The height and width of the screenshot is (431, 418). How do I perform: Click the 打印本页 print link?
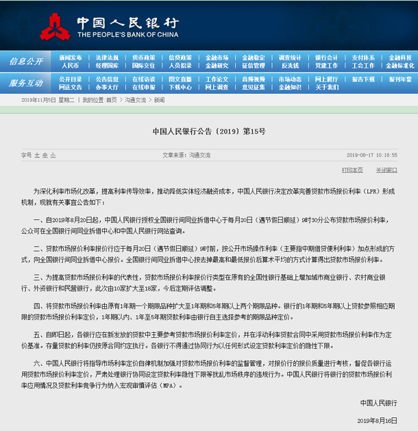(352, 170)
